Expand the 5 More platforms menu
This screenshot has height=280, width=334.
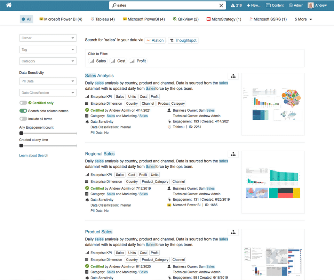[x=303, y=19]
